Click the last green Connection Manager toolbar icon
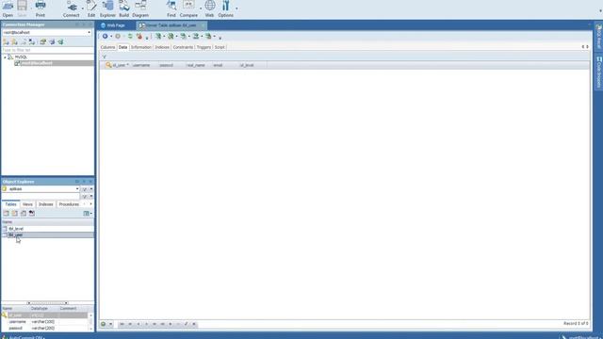Viewport: 603px width, 339px height. coord(60,41)
